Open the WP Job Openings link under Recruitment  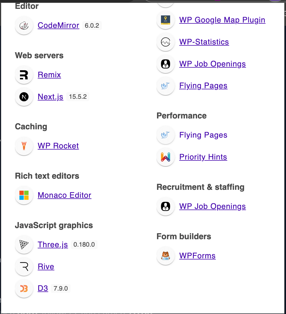pos(212,206)
